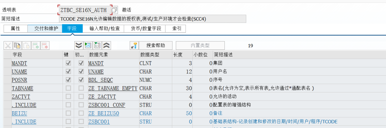386x128 pixels.
Task: Click the 搜索帮助 button
Action: (x=155, y=46)
